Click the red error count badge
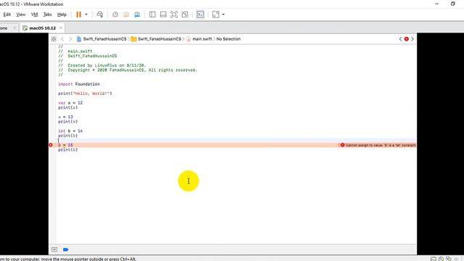Image resolution: width=464 pixels, height=261 pixels. tap(406, 38)
